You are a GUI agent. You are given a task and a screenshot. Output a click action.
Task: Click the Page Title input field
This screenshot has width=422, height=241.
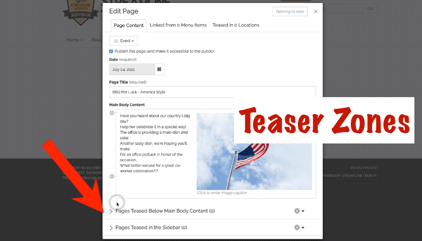pyautogui.click(x=213, y=92)
